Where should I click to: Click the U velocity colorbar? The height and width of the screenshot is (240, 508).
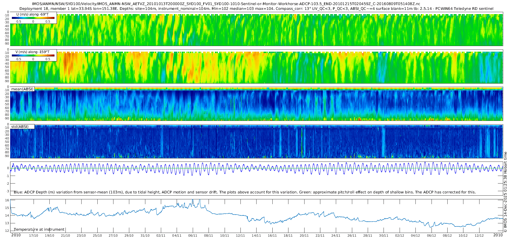[x=33, y=18]
